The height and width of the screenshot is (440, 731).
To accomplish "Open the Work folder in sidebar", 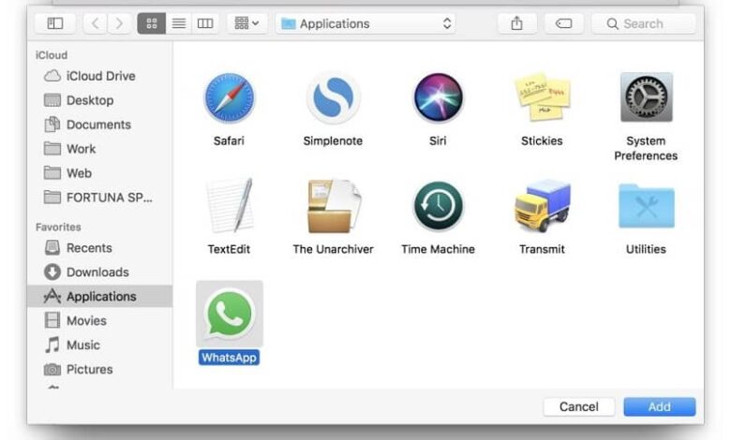I will click(x=100, y=149).
